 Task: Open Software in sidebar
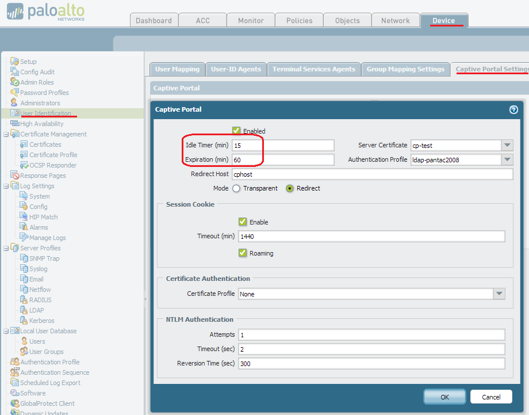click(x=33, y=393)
